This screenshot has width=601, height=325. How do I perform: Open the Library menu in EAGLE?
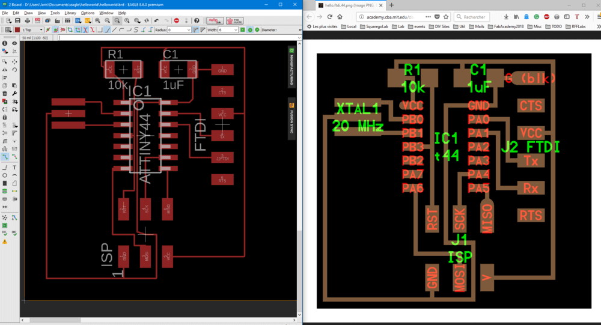[x=70, y=13]
